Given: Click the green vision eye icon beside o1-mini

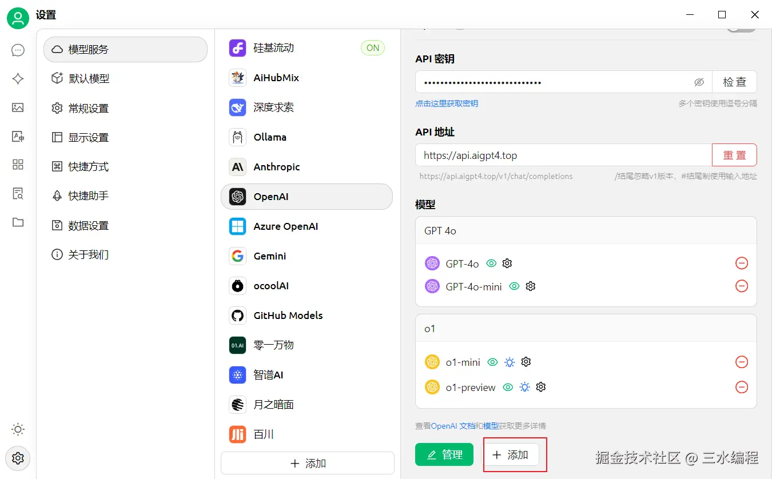Looking at the screenshot, I should click(x=492, y=362).
